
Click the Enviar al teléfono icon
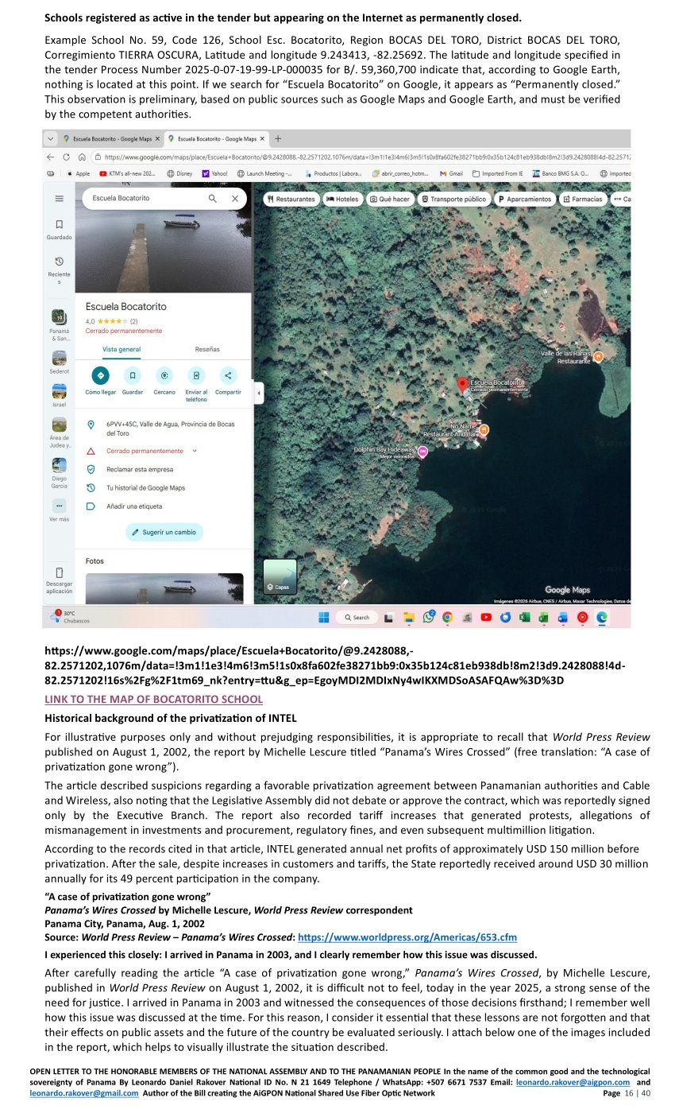(x=196, y=375)
